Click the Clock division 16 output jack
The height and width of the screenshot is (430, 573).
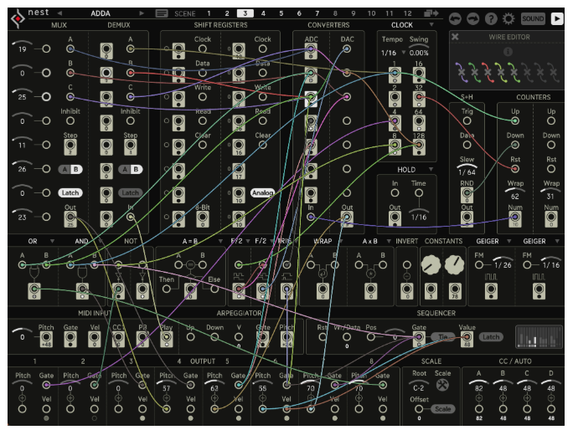click(x=419, y=74)
